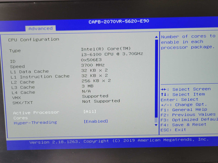Viewport: 218px width, 163px height.
Task: Click the scrollbar down arrow
Action: pos(156,125)
